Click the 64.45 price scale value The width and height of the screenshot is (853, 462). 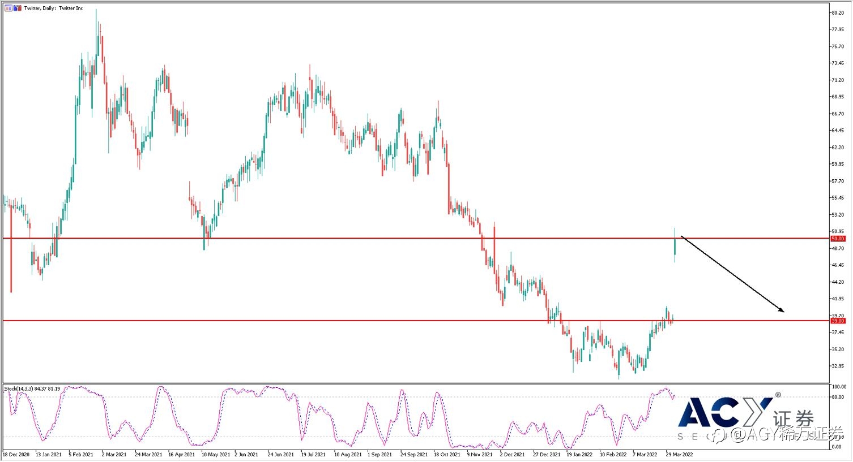point(837,131)
